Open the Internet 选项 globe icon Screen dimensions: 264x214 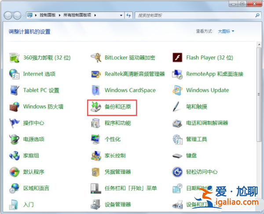point(15,74)
